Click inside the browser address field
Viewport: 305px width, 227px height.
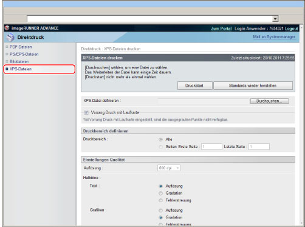pos(149,19)
